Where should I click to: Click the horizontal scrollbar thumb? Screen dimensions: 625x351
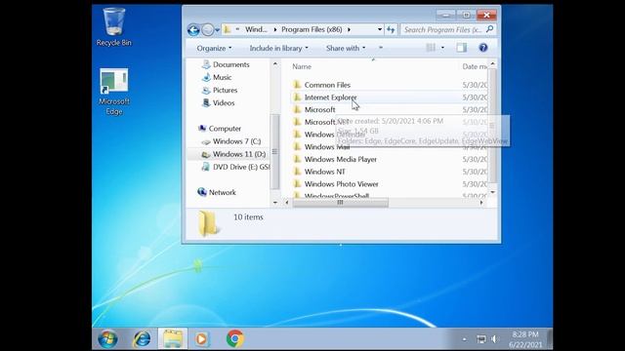tap(341, 203)
